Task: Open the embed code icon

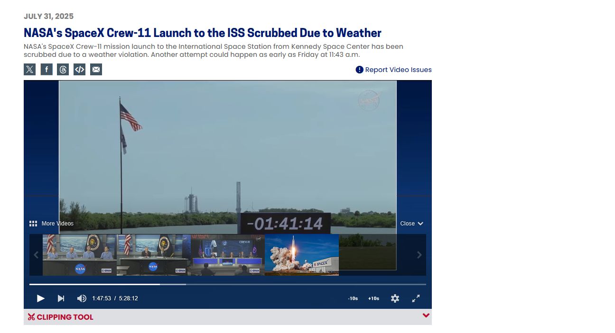Action: [x=79, y=70]
